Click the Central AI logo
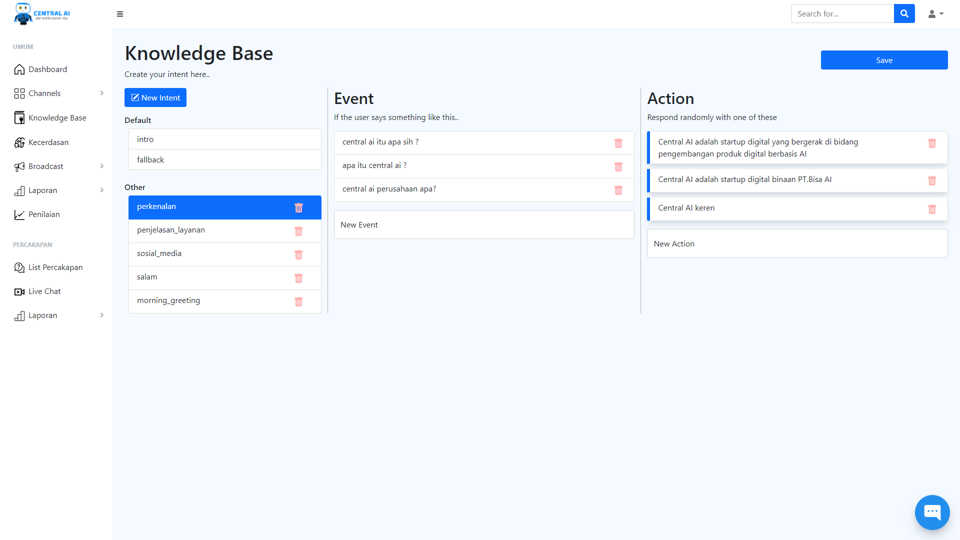Screen dimensions: 960x540 pyautogui.click(x=42, y=13)
